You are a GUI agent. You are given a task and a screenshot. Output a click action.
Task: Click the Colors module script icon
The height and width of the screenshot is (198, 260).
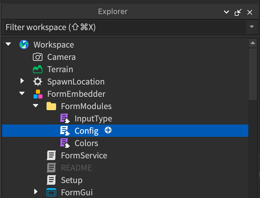64,143
